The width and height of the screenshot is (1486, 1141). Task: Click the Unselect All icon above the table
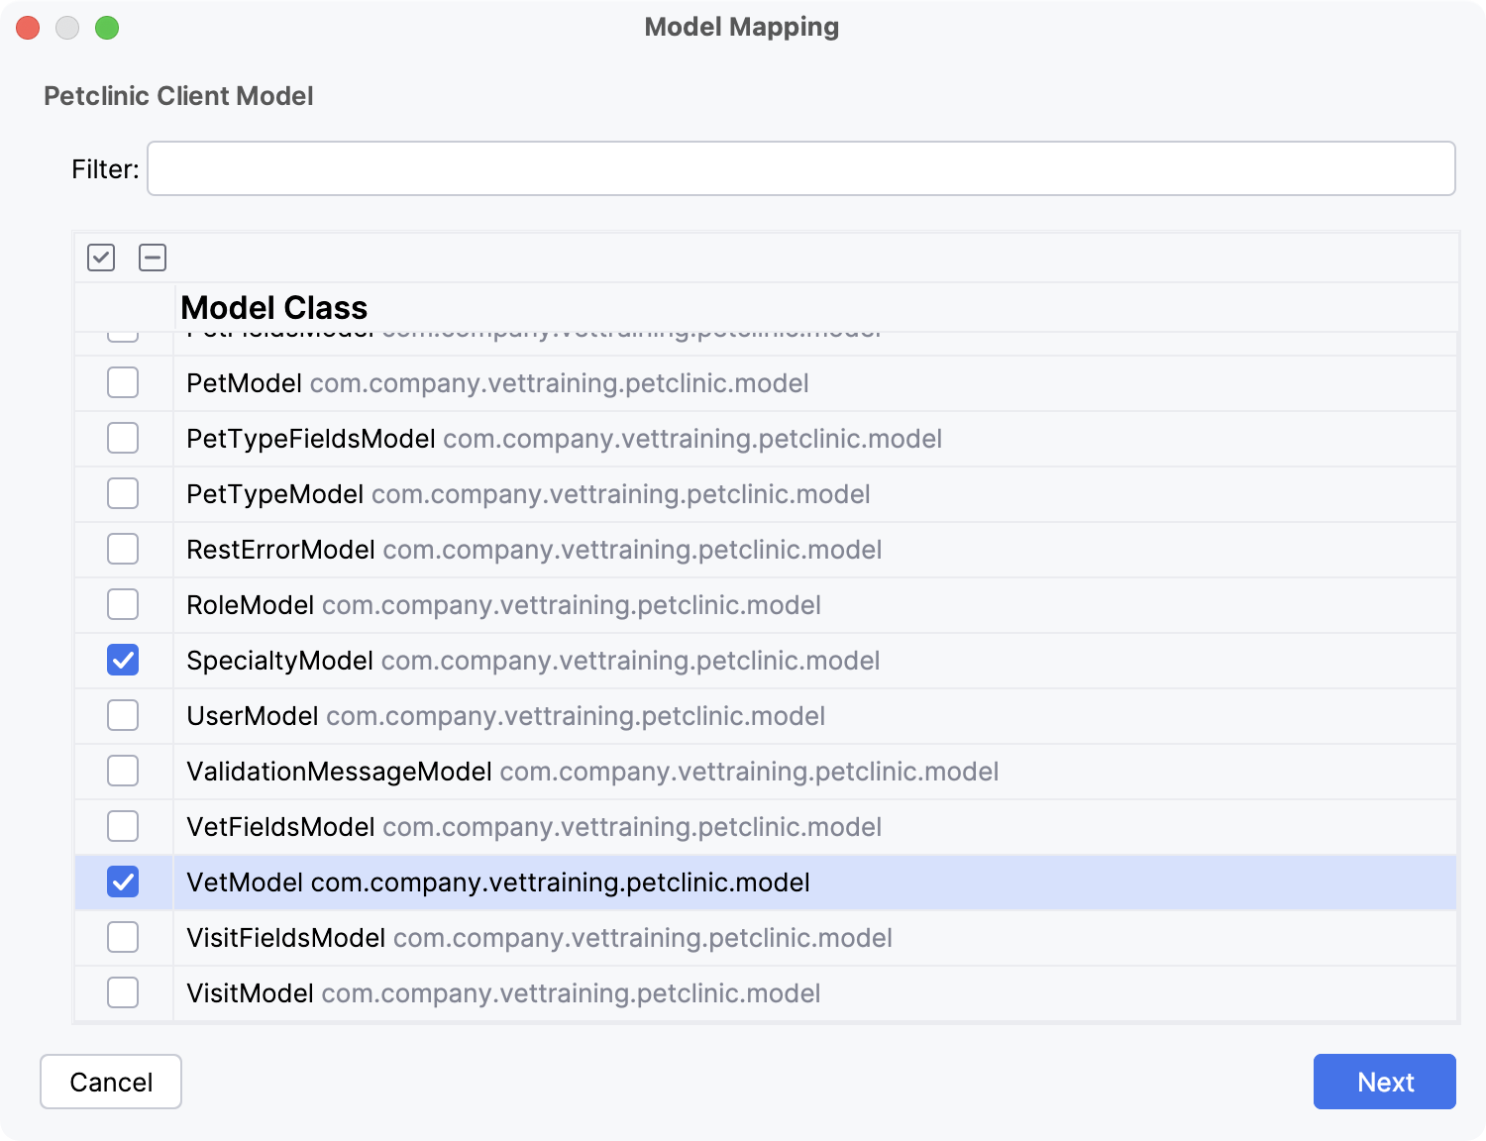pos(153,258)
